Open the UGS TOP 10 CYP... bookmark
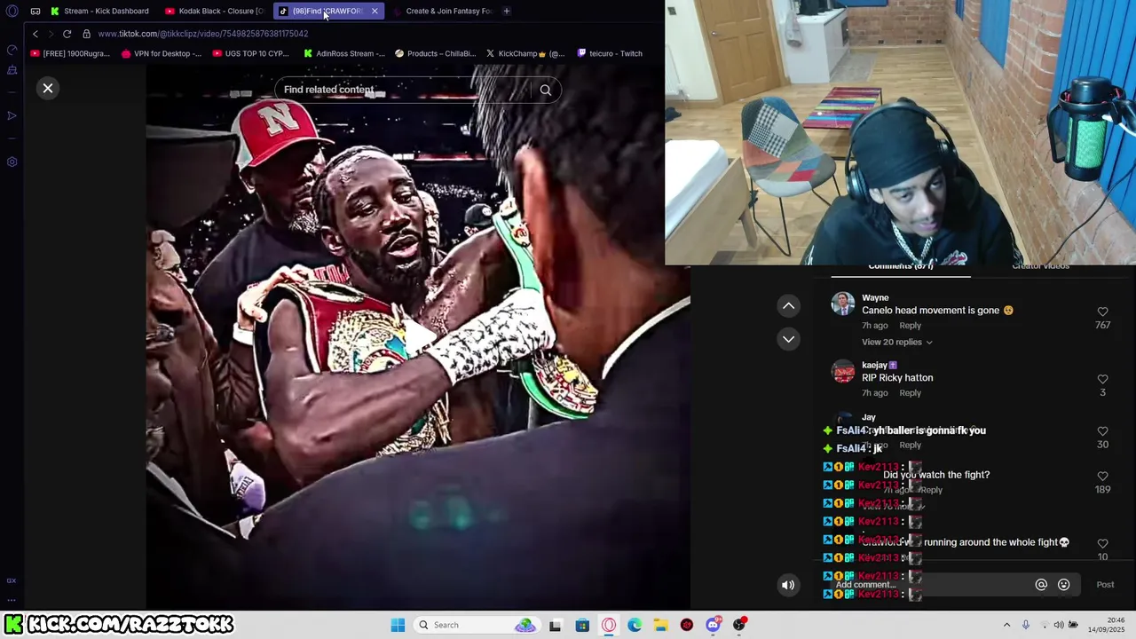 pyautogui.click(x=250, y=53)
